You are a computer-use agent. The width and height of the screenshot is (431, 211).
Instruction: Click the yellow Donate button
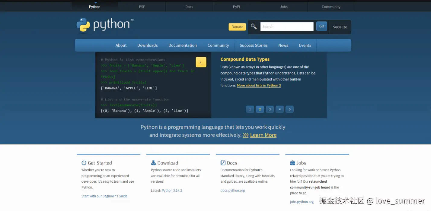click(x=237, y=27)
